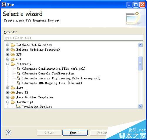Screen dimensions: 147x140
Task: Click the Database Web Services folder icon
Action: pyautogui.click(x=13, y=45)
